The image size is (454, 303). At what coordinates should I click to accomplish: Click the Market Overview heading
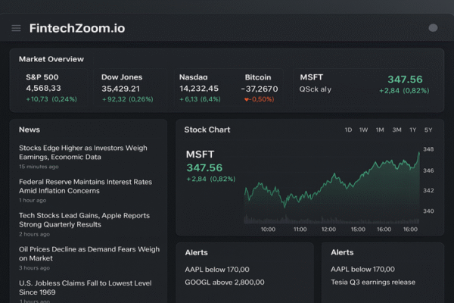click(51, 59)
